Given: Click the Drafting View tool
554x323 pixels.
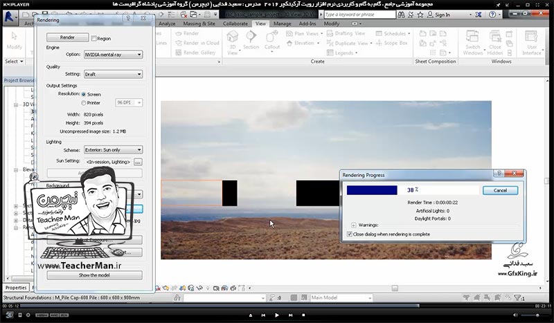Looking at the screenshot, I should [x=346, y=33].
